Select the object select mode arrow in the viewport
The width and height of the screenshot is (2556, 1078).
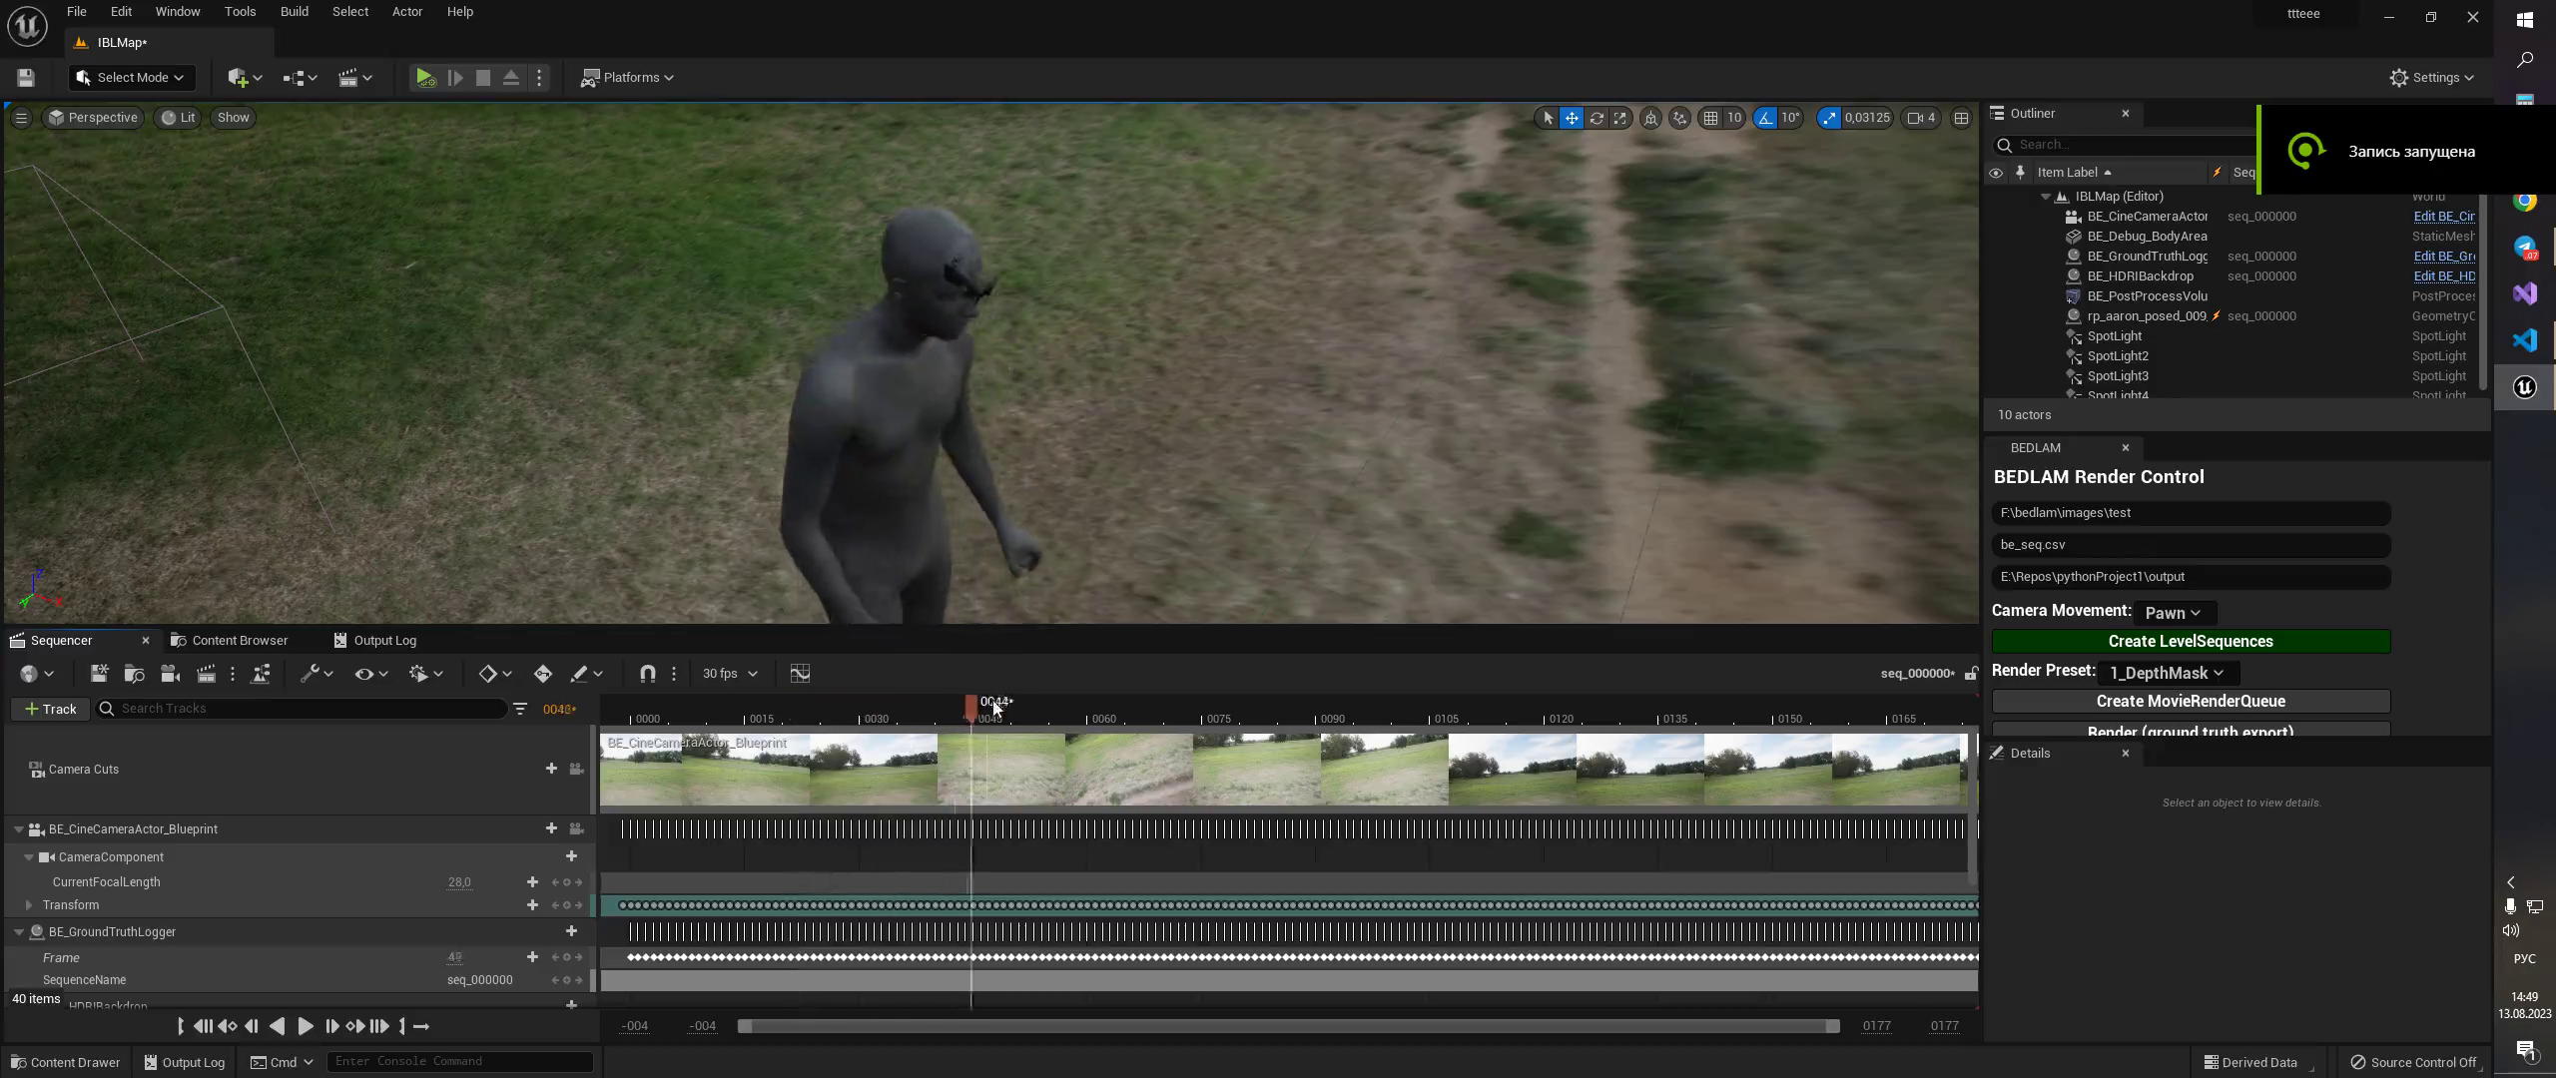click(x=1548, y=118)
